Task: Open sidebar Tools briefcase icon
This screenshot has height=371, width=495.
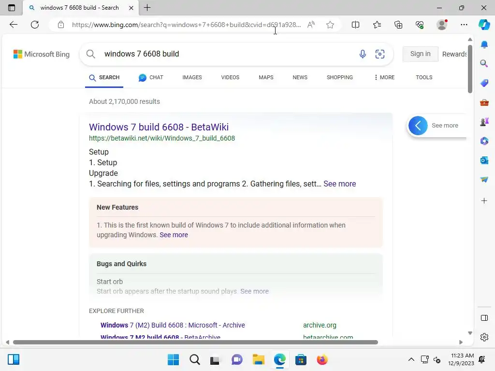Action: [484, 102]
